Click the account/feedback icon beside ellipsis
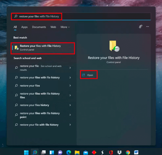Viewport: 162px width, 155px height. [141, 27]
